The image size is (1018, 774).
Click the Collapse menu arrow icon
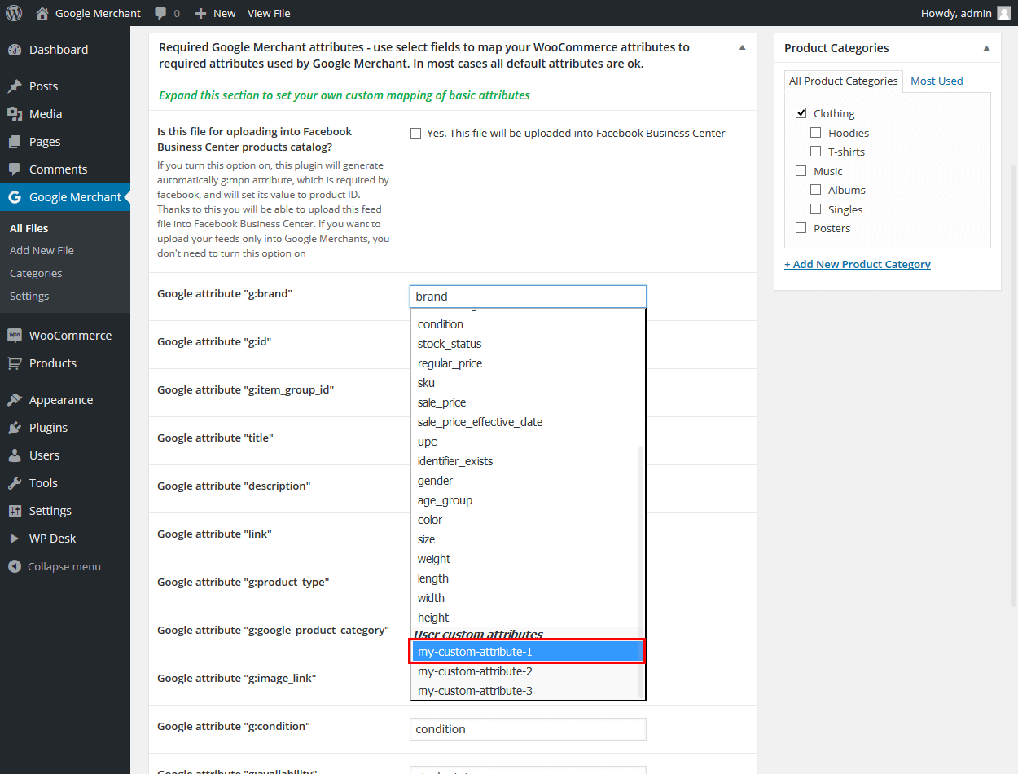pos(15,566)
